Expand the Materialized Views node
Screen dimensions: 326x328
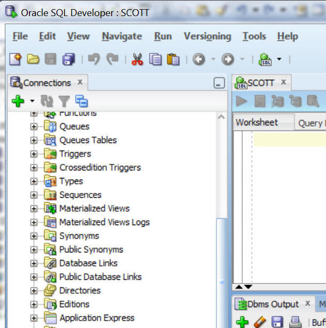tap(34, 208)
